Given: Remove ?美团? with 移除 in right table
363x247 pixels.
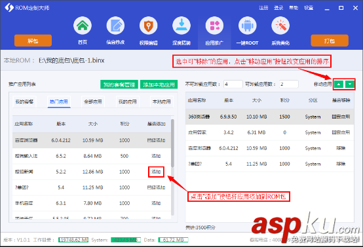Looking at the screenshot, I should pos(341,164).
